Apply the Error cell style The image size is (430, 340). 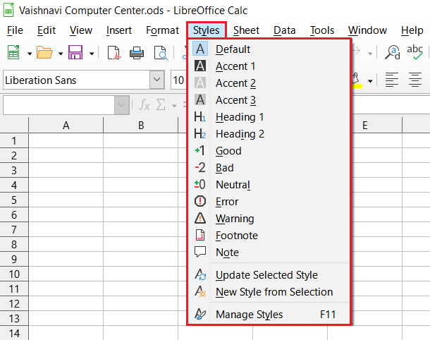click(269, 202)
